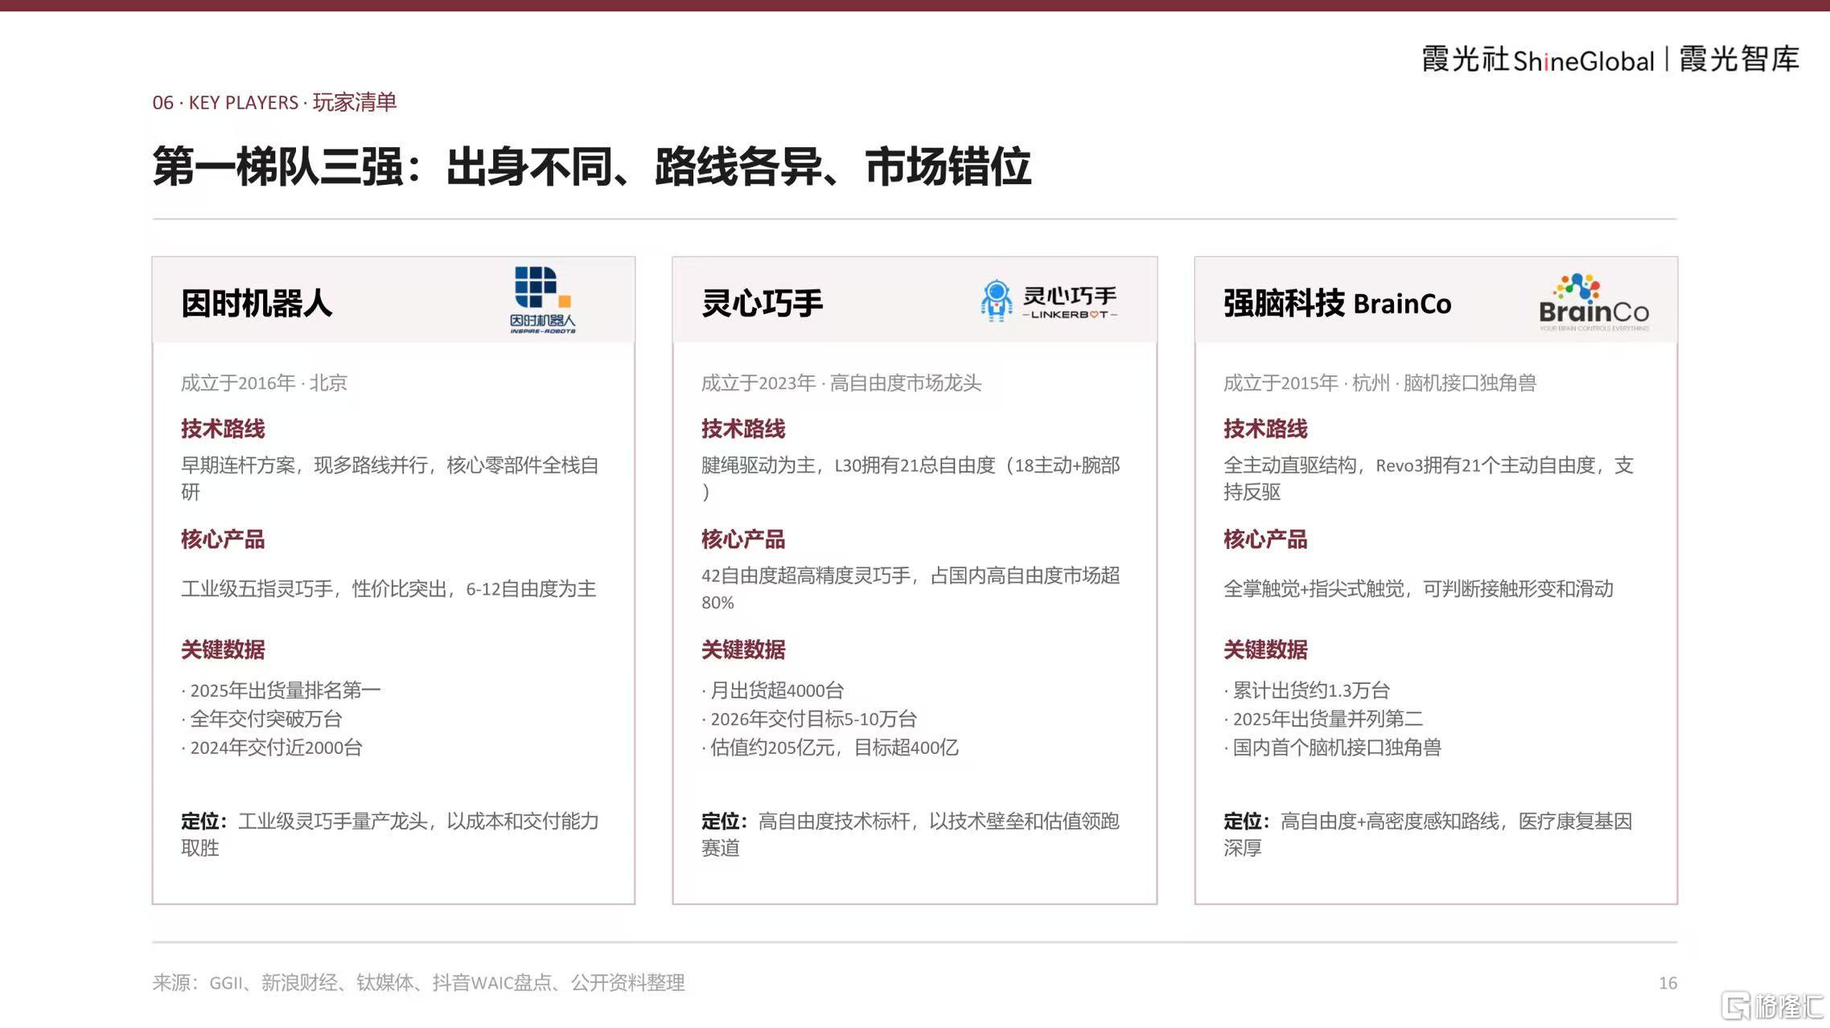
Task: Select the source line 来源：GGII、新浪财经
Action: 418,983
